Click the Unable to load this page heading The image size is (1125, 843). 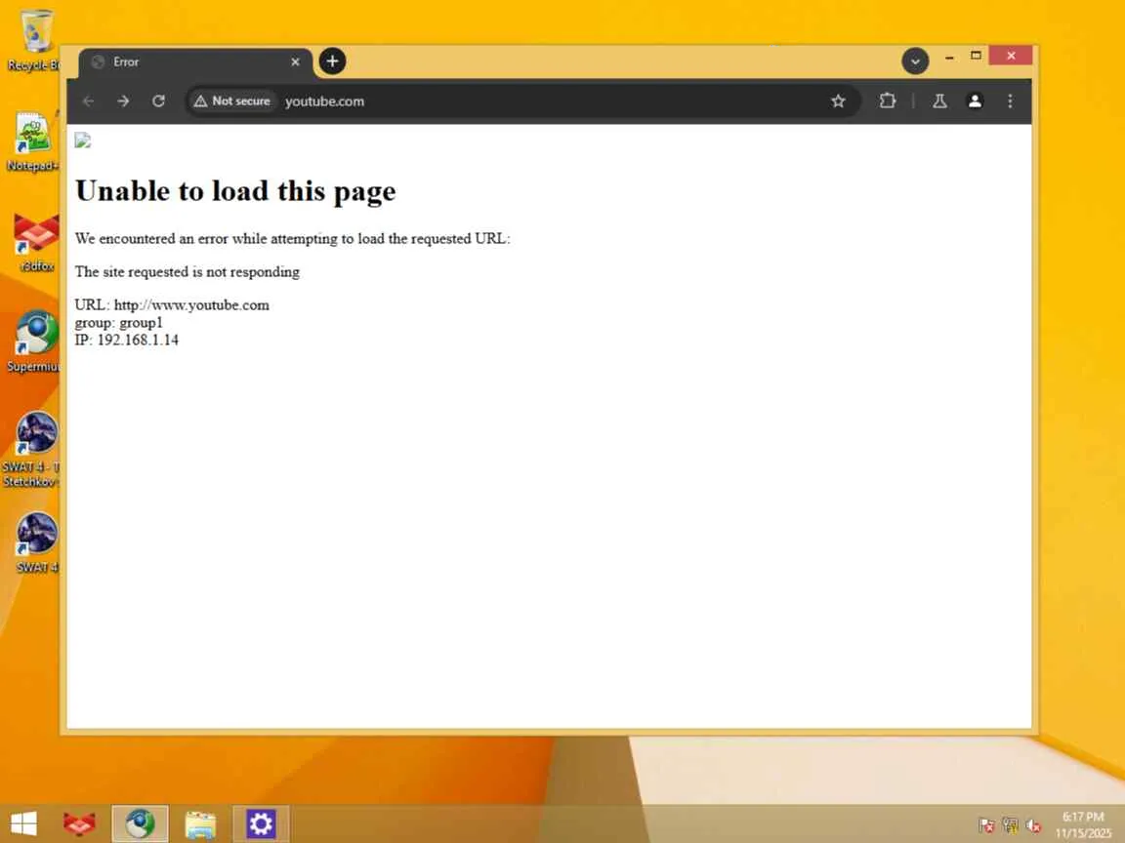235,190
